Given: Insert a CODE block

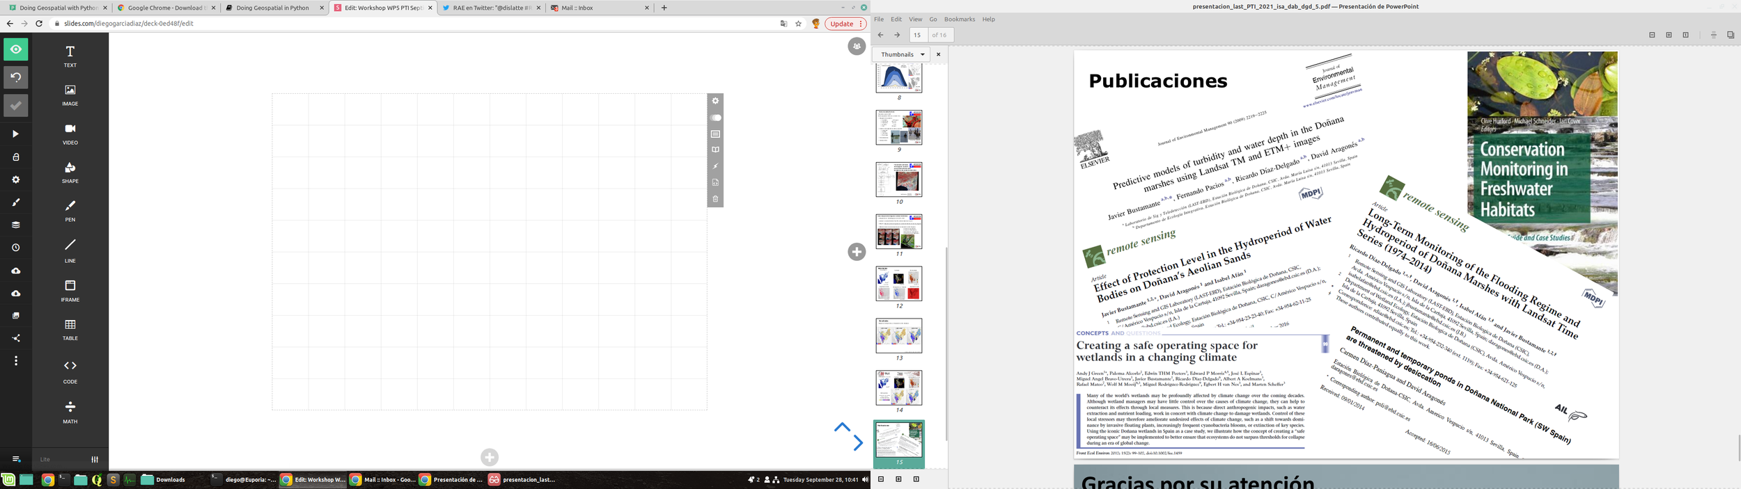Looking at the screenshot, I should pyautogui.click(x=70, y=371).
